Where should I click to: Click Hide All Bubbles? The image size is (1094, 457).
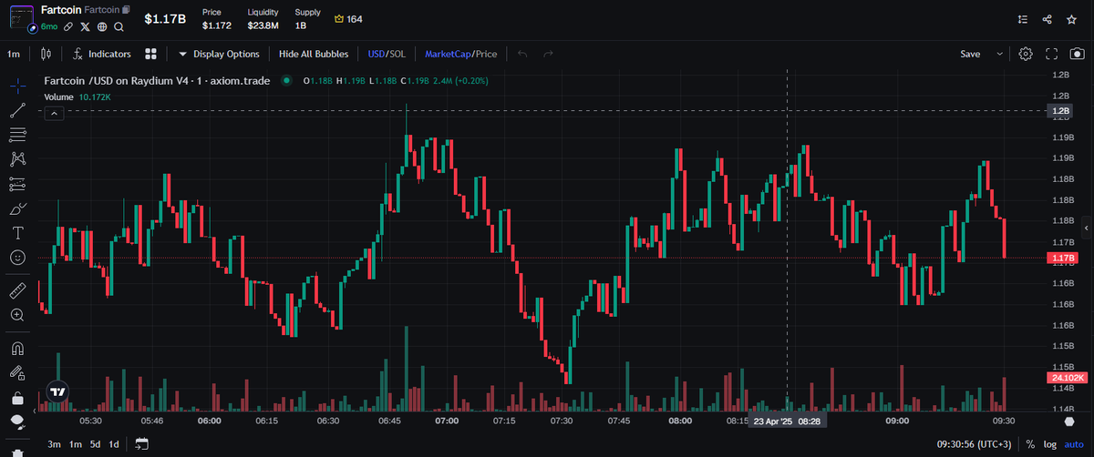314,54
